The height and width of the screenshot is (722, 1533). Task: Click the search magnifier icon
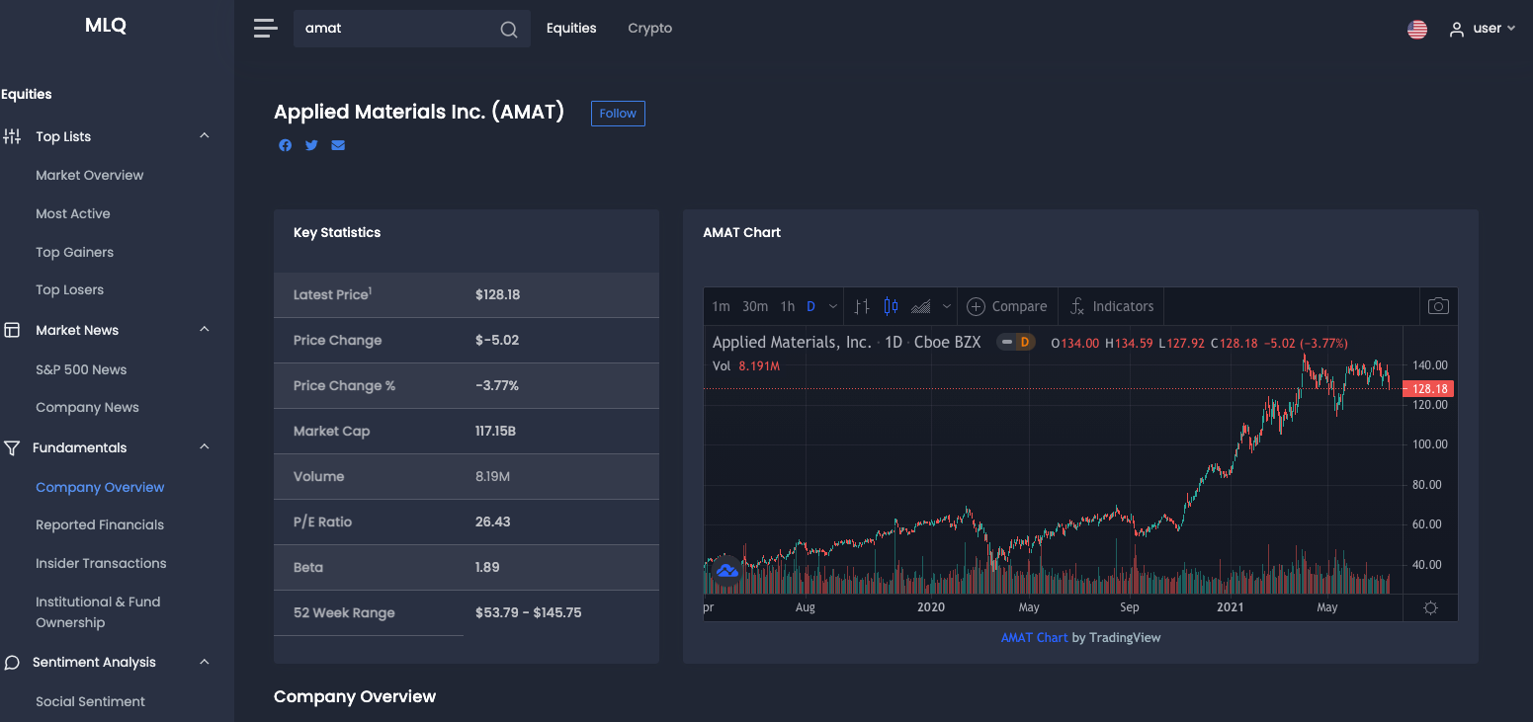508,30
